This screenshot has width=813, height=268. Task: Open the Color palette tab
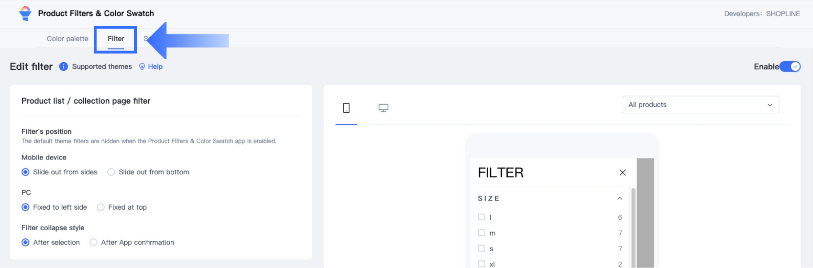[67, 39]
